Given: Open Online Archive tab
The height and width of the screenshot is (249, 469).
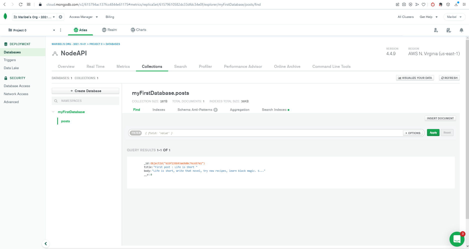Looking at the screenshot, I should click(287, 66).
